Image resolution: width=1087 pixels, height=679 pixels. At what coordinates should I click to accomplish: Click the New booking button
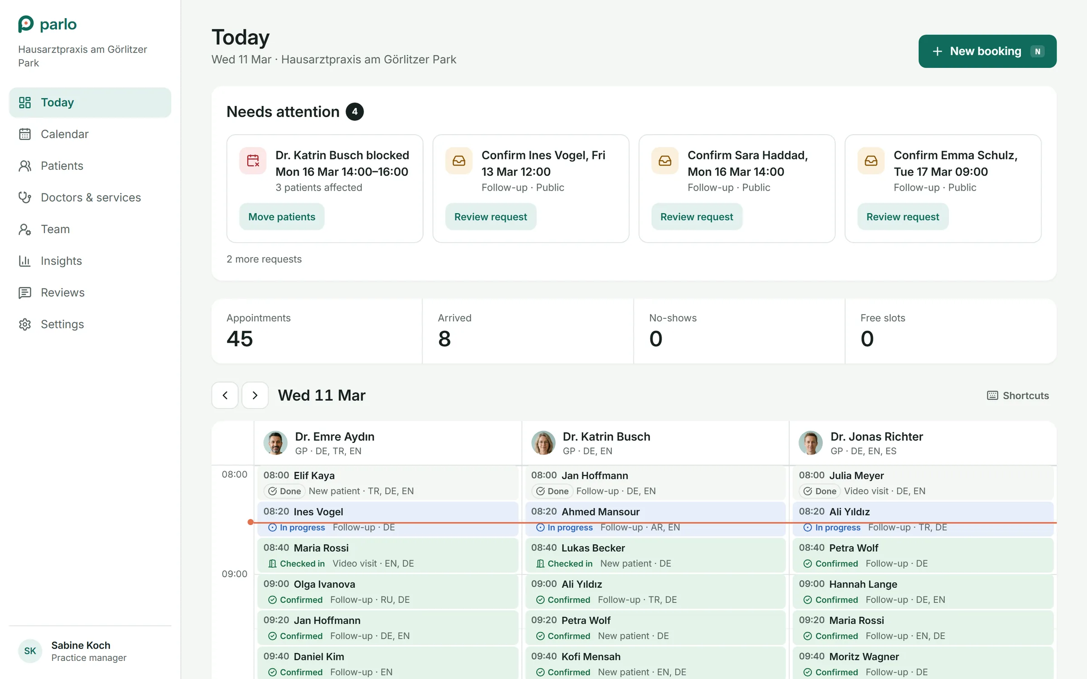pos(987,51)
